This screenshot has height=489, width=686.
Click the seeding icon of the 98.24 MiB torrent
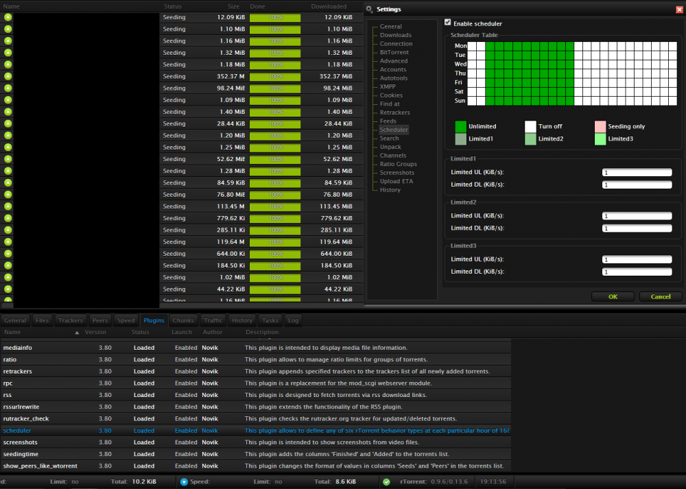8,88
